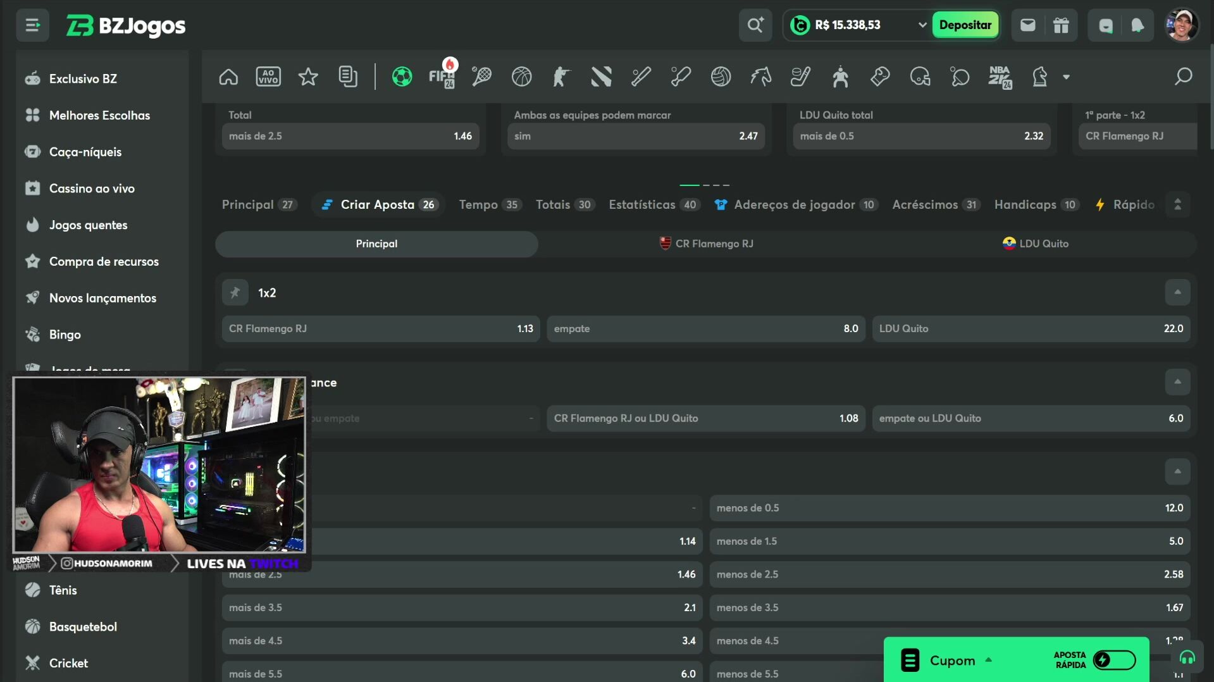The height and width of the screenshot is (682, 1214).
Task: Switch to the Acréscimos 31 tab
Action: point(936,204)
